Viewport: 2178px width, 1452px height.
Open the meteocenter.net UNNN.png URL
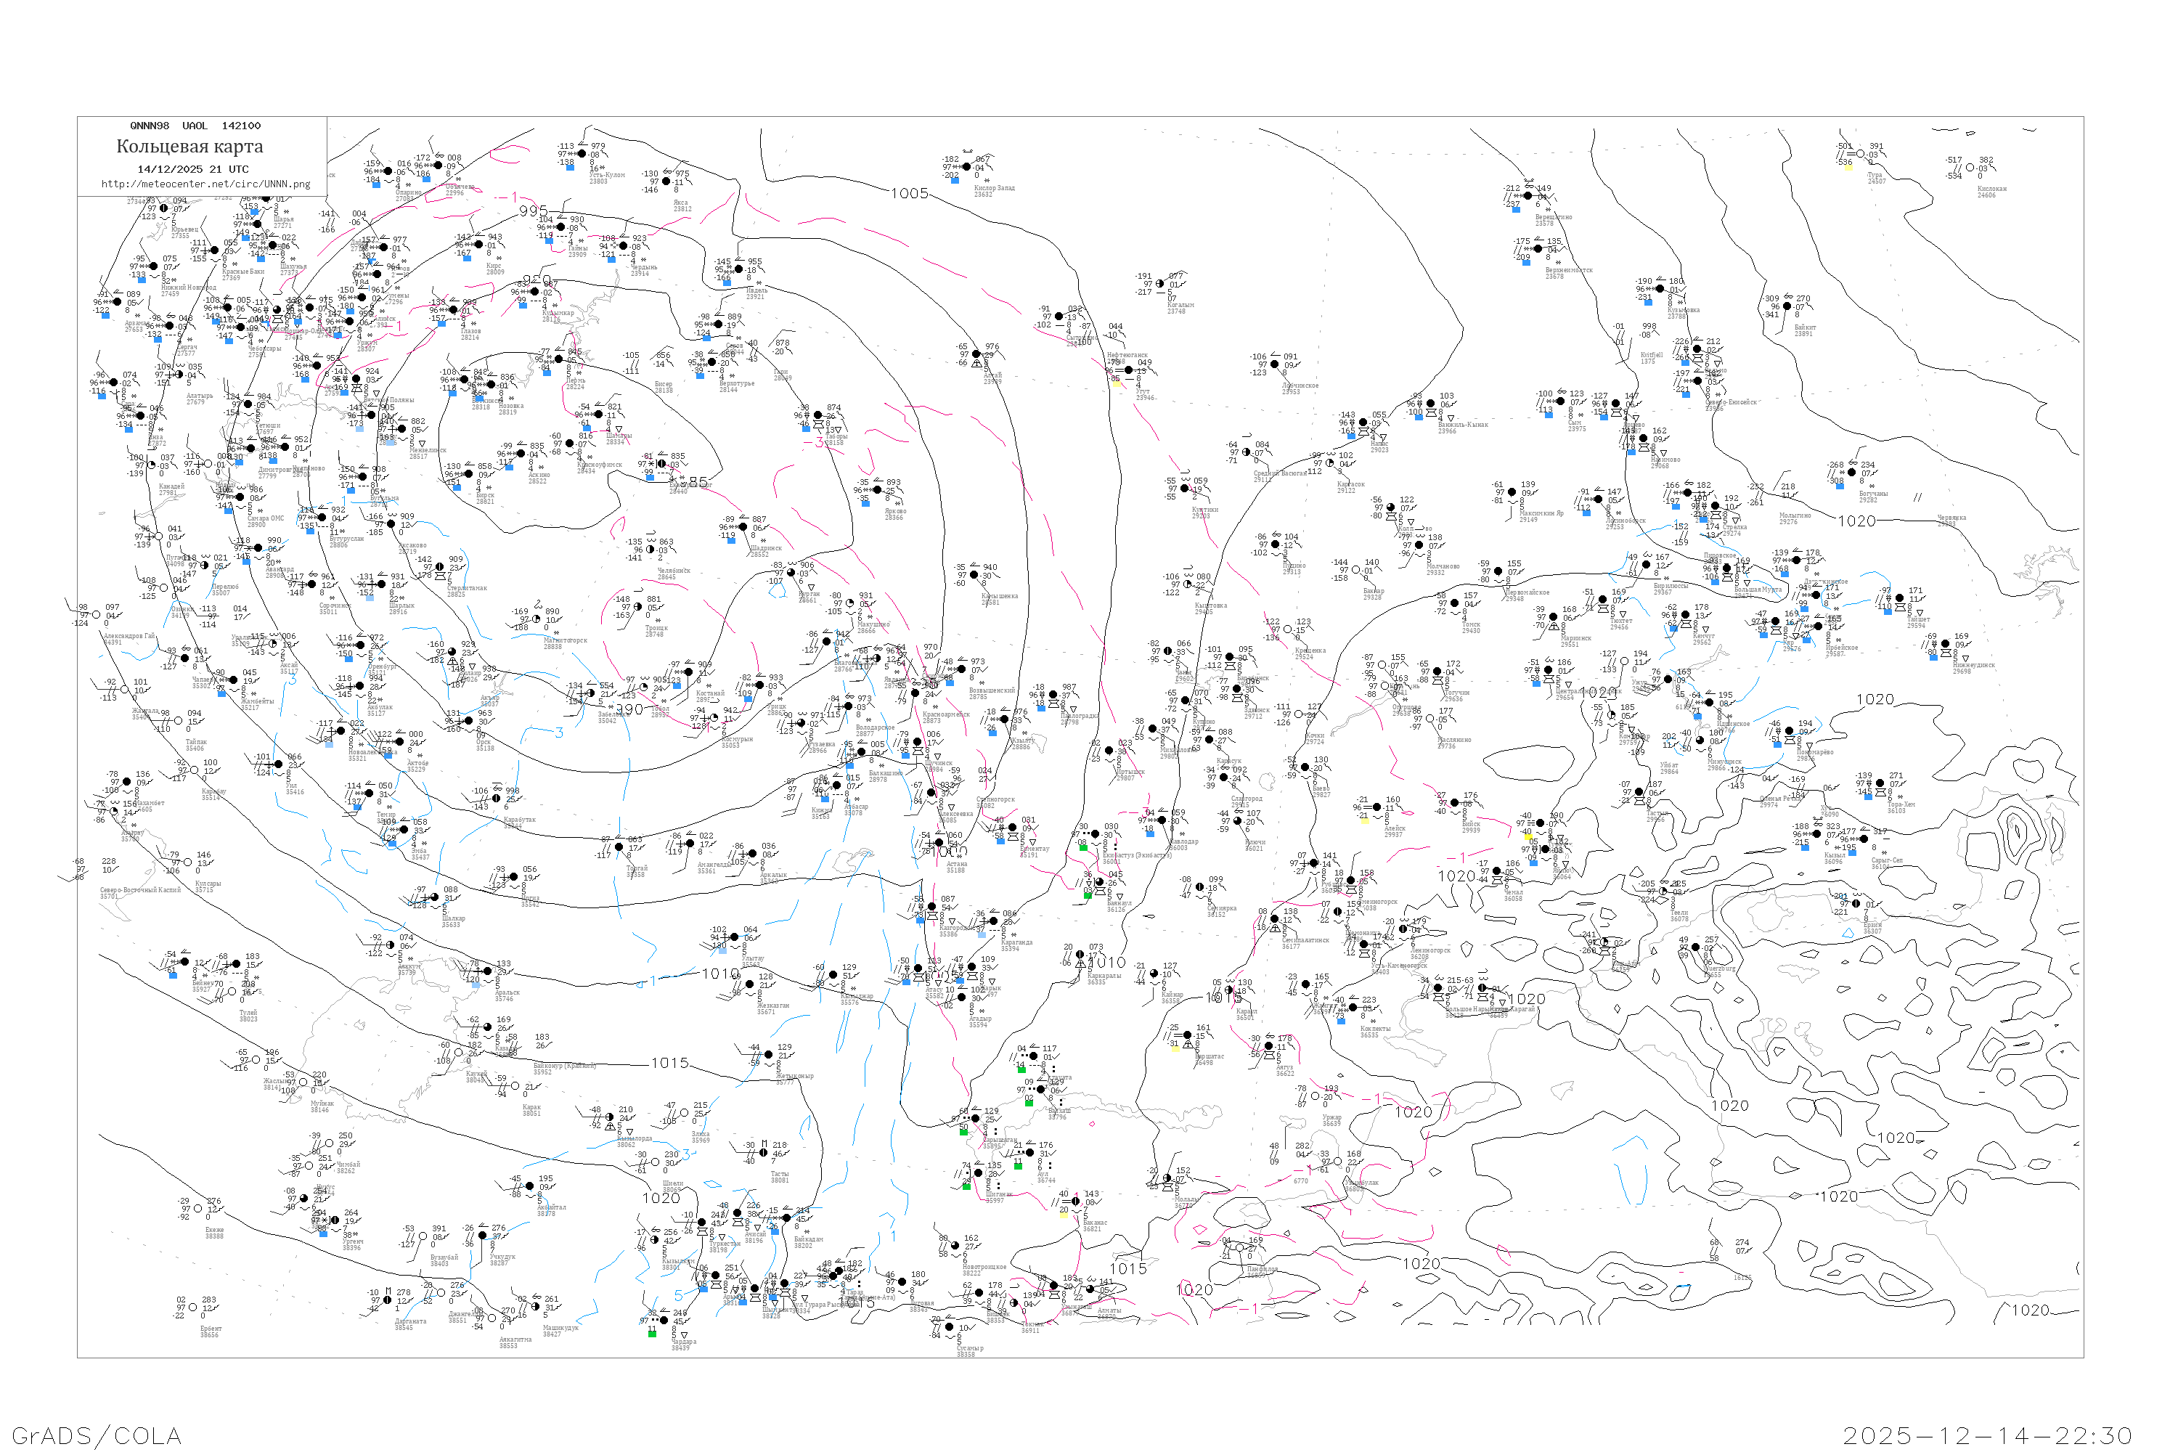tap(205, 184)
